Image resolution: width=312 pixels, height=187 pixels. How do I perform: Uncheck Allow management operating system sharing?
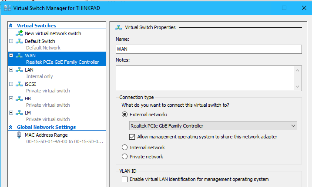point(132,137)
